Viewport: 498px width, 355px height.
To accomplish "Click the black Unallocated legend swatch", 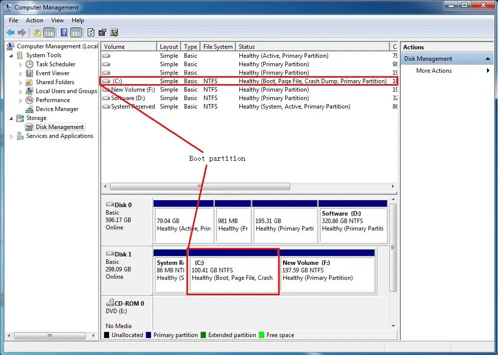I will pyautogui.click(x=106, y=335).
